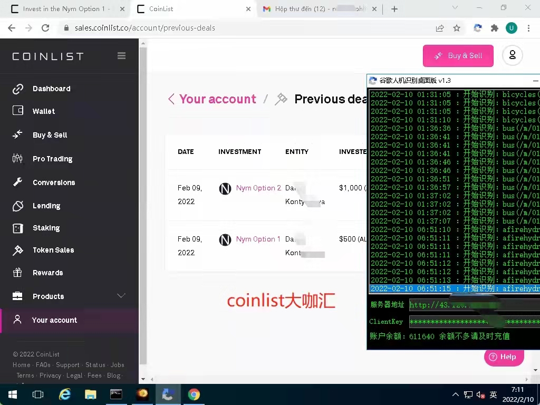
Task: Switch to the Gmail inbox tab
Action: point(320,9)
